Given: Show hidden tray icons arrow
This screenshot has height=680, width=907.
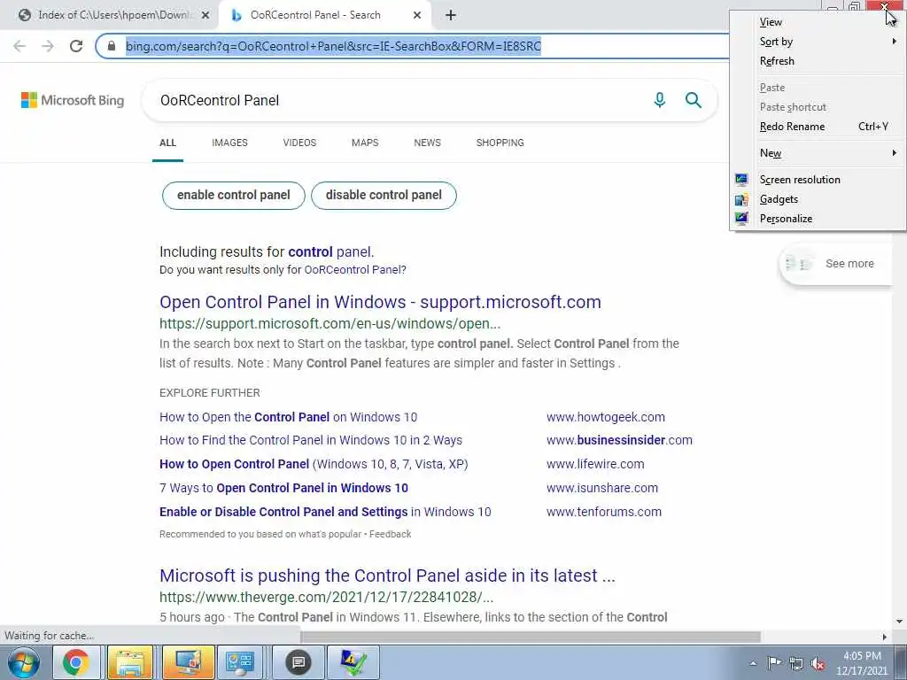Looking at the screenshot, I should (753, 663).
